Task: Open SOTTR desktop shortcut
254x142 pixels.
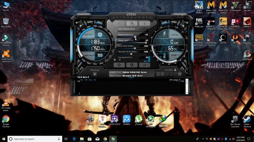Action: point(223,39)
